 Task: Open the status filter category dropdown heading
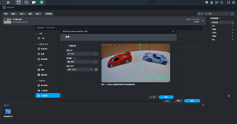coord(215,18)
